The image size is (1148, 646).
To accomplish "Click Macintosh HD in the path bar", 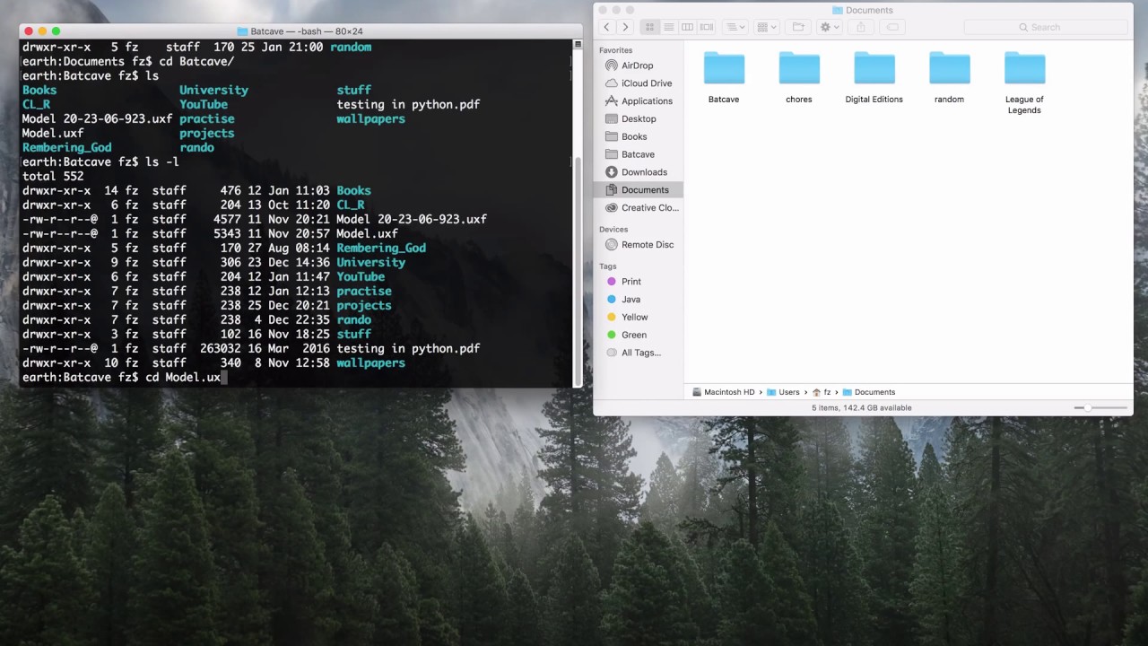I will [x=723, y=392].
